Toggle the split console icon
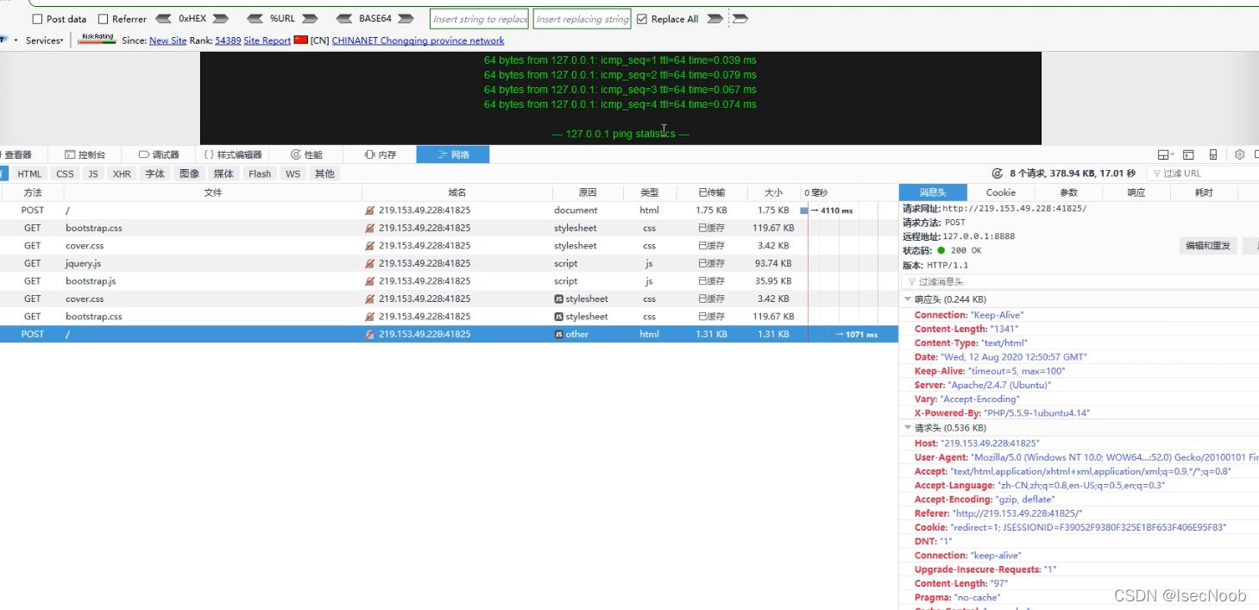Viewport: 1259px width, 610px height. (x=1188, y=154)
